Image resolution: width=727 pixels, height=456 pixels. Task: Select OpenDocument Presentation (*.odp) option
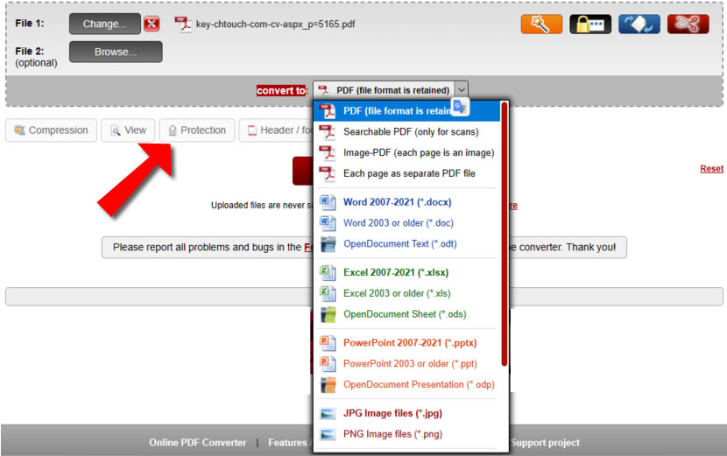tap(407, 384)
